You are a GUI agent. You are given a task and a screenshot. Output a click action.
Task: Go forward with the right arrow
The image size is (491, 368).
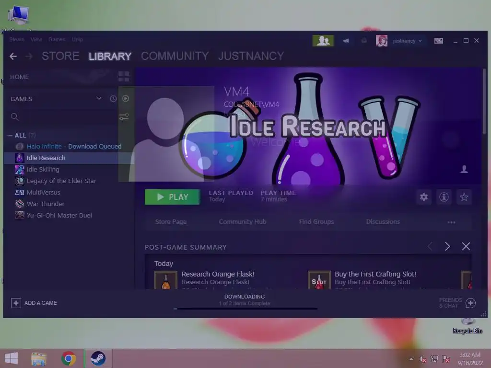tap(29, 57)
